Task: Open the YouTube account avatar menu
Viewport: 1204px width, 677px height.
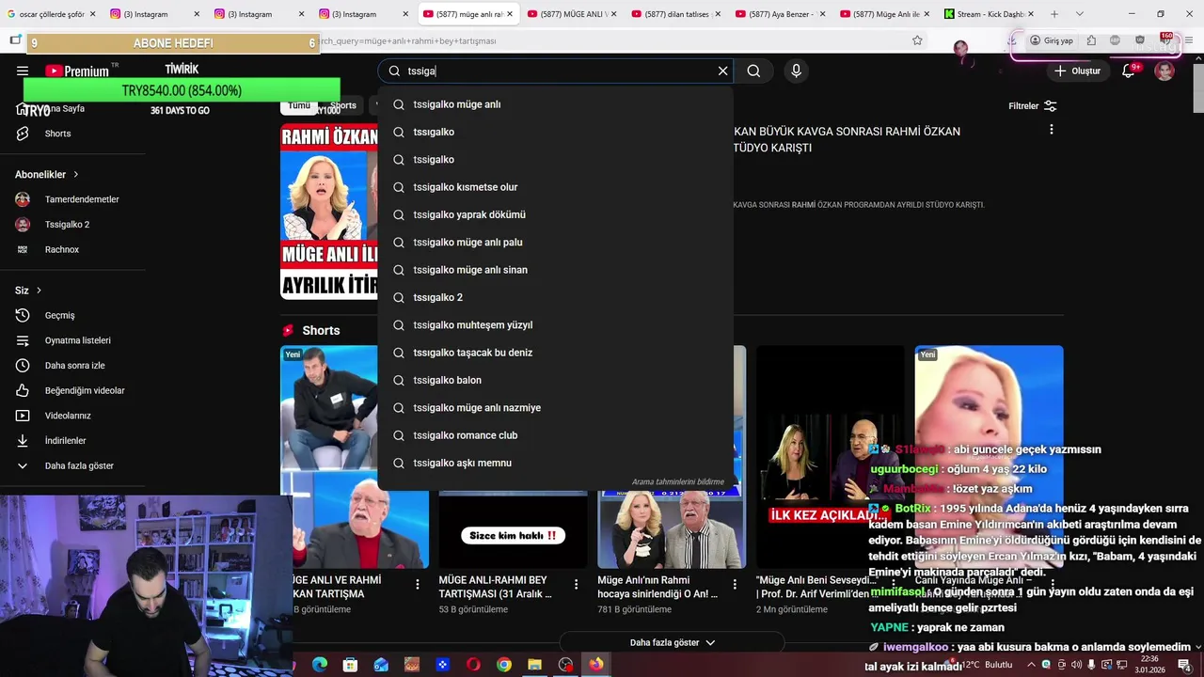Action: click(x=1164, y=71)
